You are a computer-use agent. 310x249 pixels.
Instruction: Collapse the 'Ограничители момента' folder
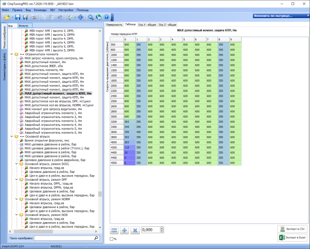click(x=12, y=54)
